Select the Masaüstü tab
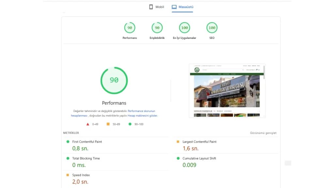The image size is (334, 188). click(x=183, y=7)
